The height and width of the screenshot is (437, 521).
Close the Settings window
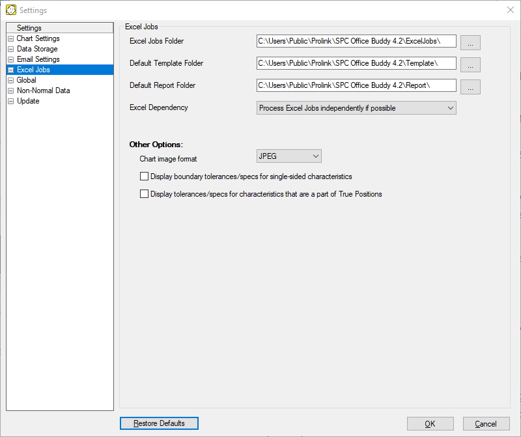click(510, 10)
